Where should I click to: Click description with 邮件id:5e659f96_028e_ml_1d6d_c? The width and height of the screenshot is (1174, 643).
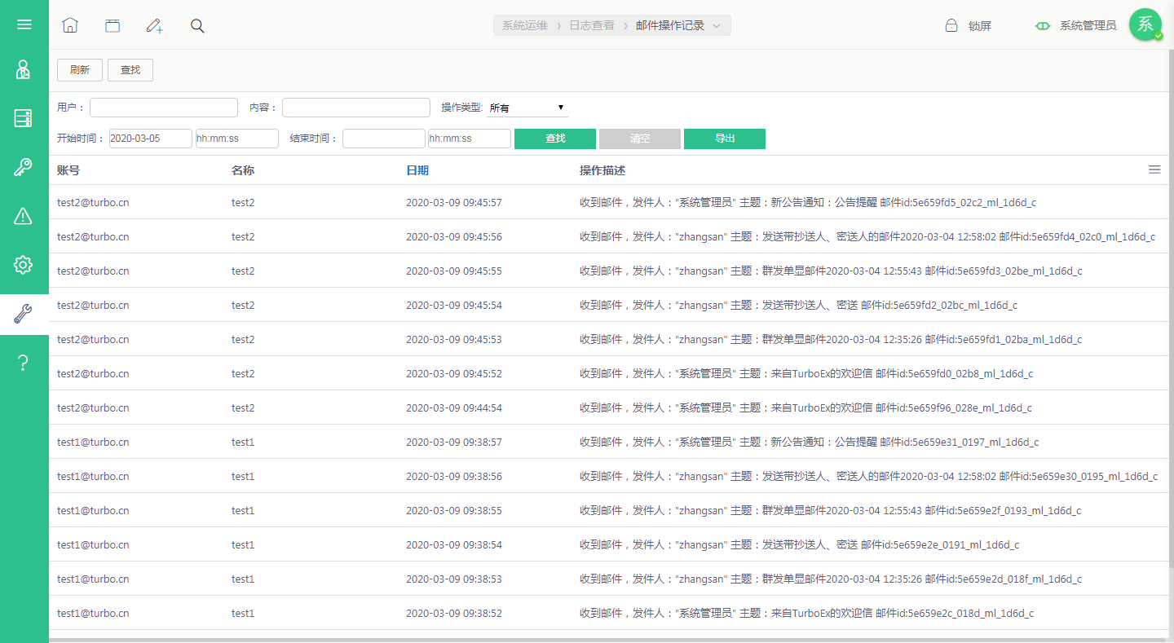[x=805, y=408]
